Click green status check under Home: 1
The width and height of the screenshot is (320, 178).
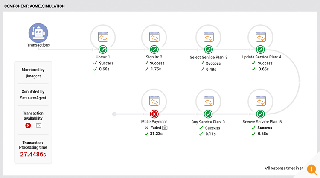[x=103, y=50]
